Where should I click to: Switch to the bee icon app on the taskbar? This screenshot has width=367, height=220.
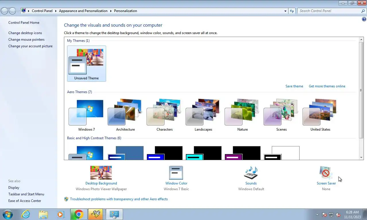click(x=95, y=214)
